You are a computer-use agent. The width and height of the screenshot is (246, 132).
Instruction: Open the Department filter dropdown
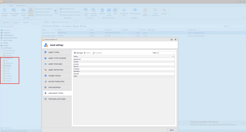61,22
